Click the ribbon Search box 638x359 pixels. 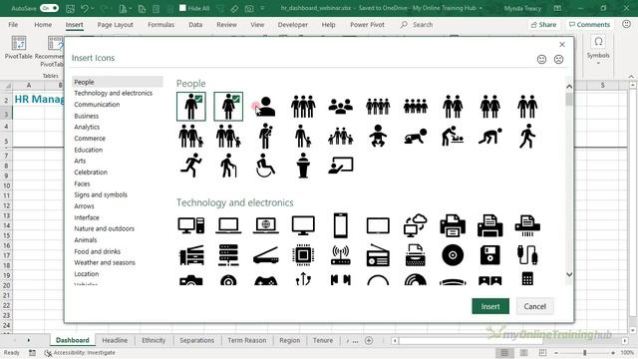[x=417, y=25]
